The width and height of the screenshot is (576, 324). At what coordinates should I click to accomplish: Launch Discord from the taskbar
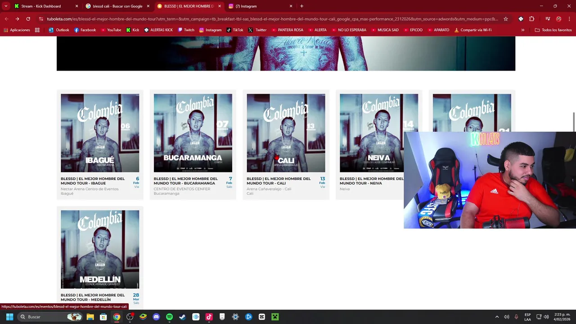[156, 317]
